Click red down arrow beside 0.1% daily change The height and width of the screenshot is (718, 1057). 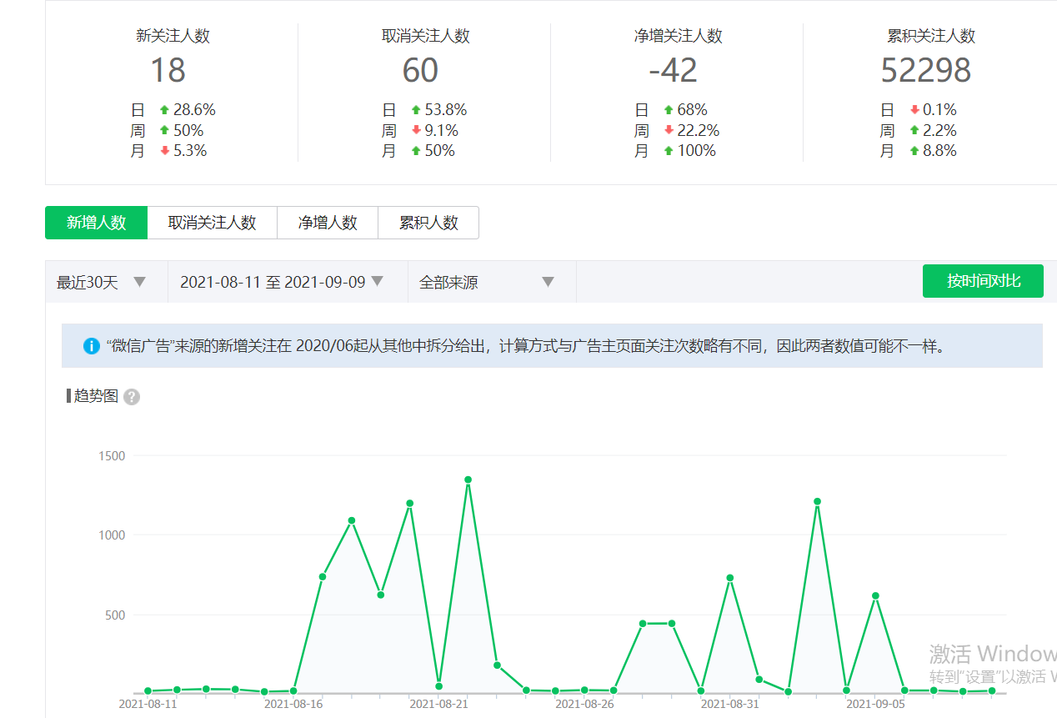pyautogui.click(x=914, y=110)
